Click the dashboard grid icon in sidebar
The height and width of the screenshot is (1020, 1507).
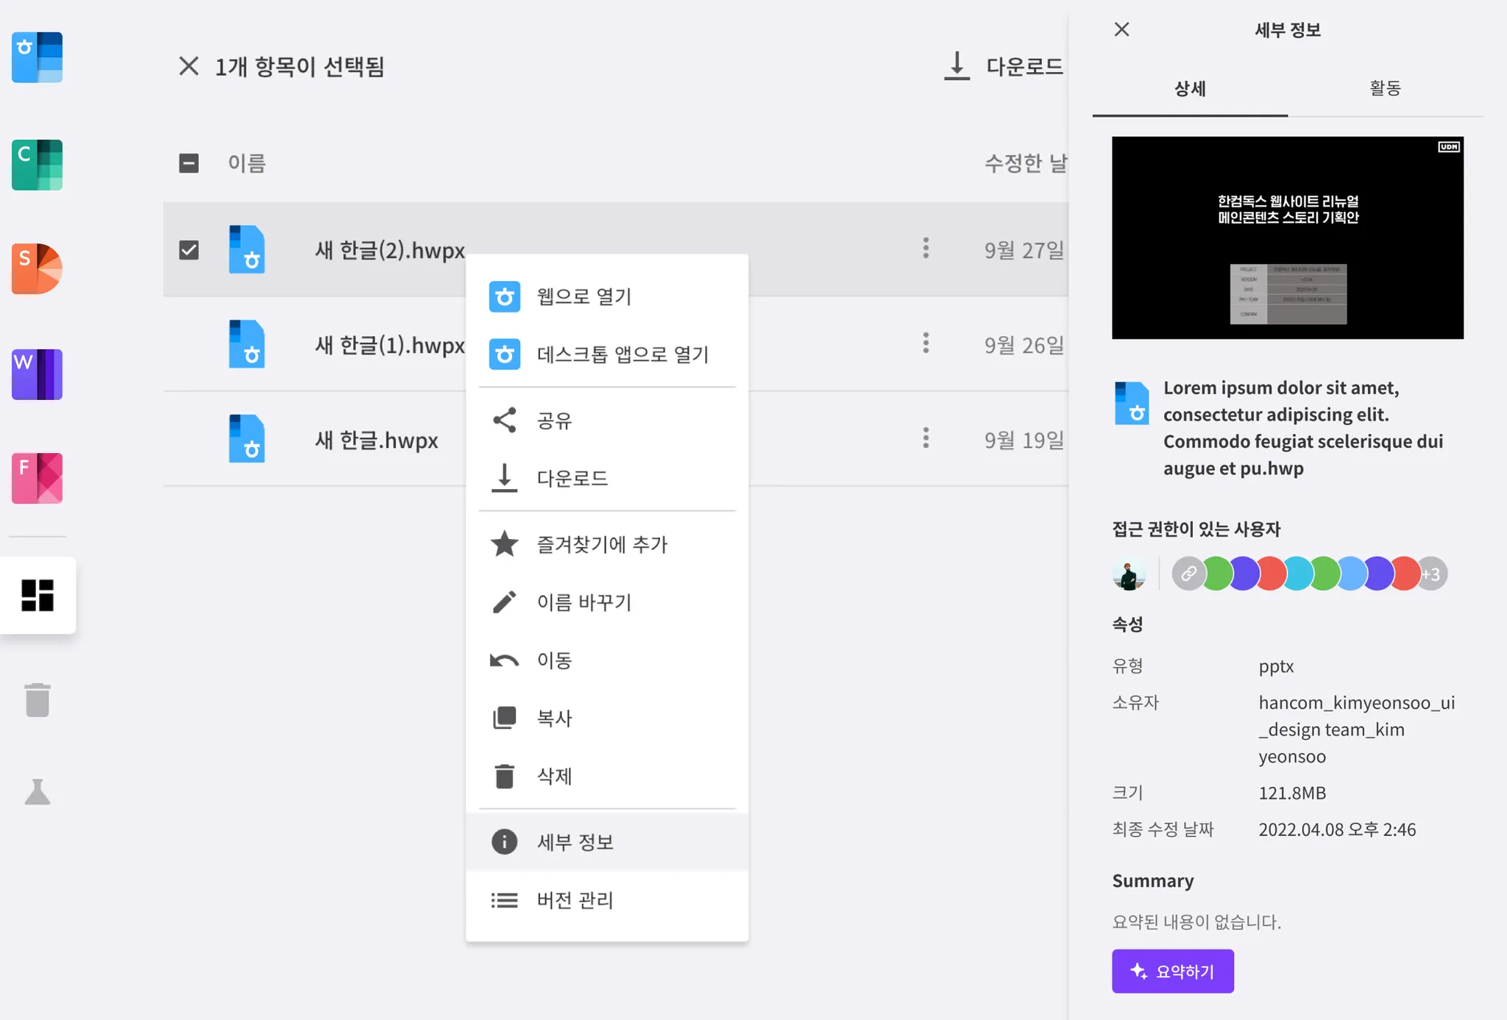tap(38, 595)
